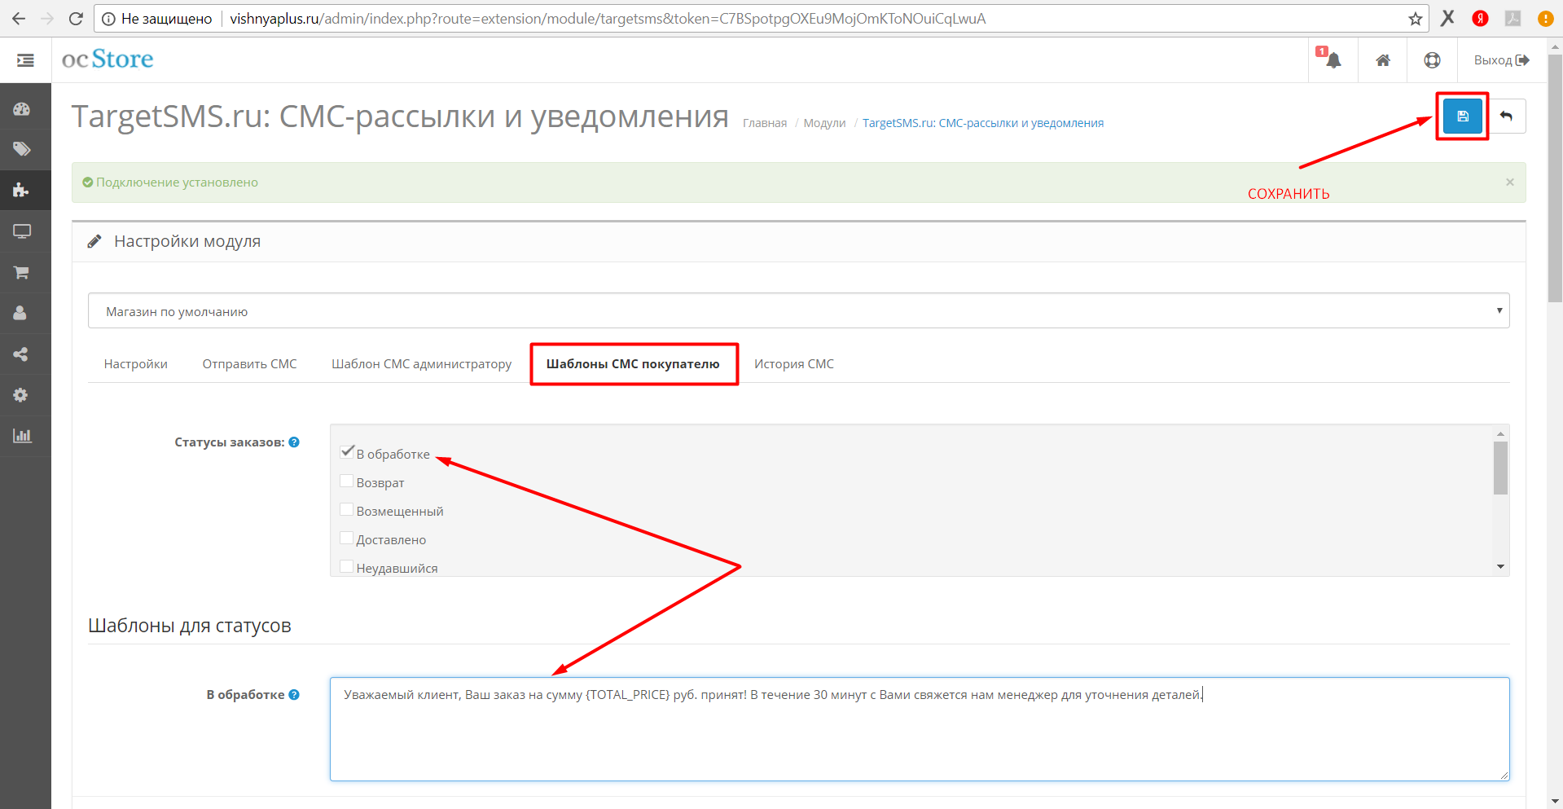Check the "Доставлено" order status
The height and width of the screenshot is (809, 1563).
click(347, 539)
